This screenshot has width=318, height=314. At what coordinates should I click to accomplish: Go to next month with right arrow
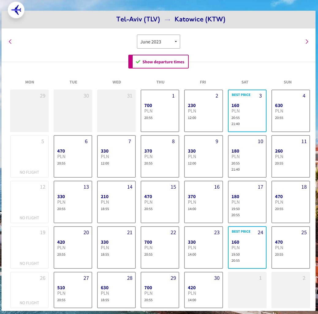(307, 42)
